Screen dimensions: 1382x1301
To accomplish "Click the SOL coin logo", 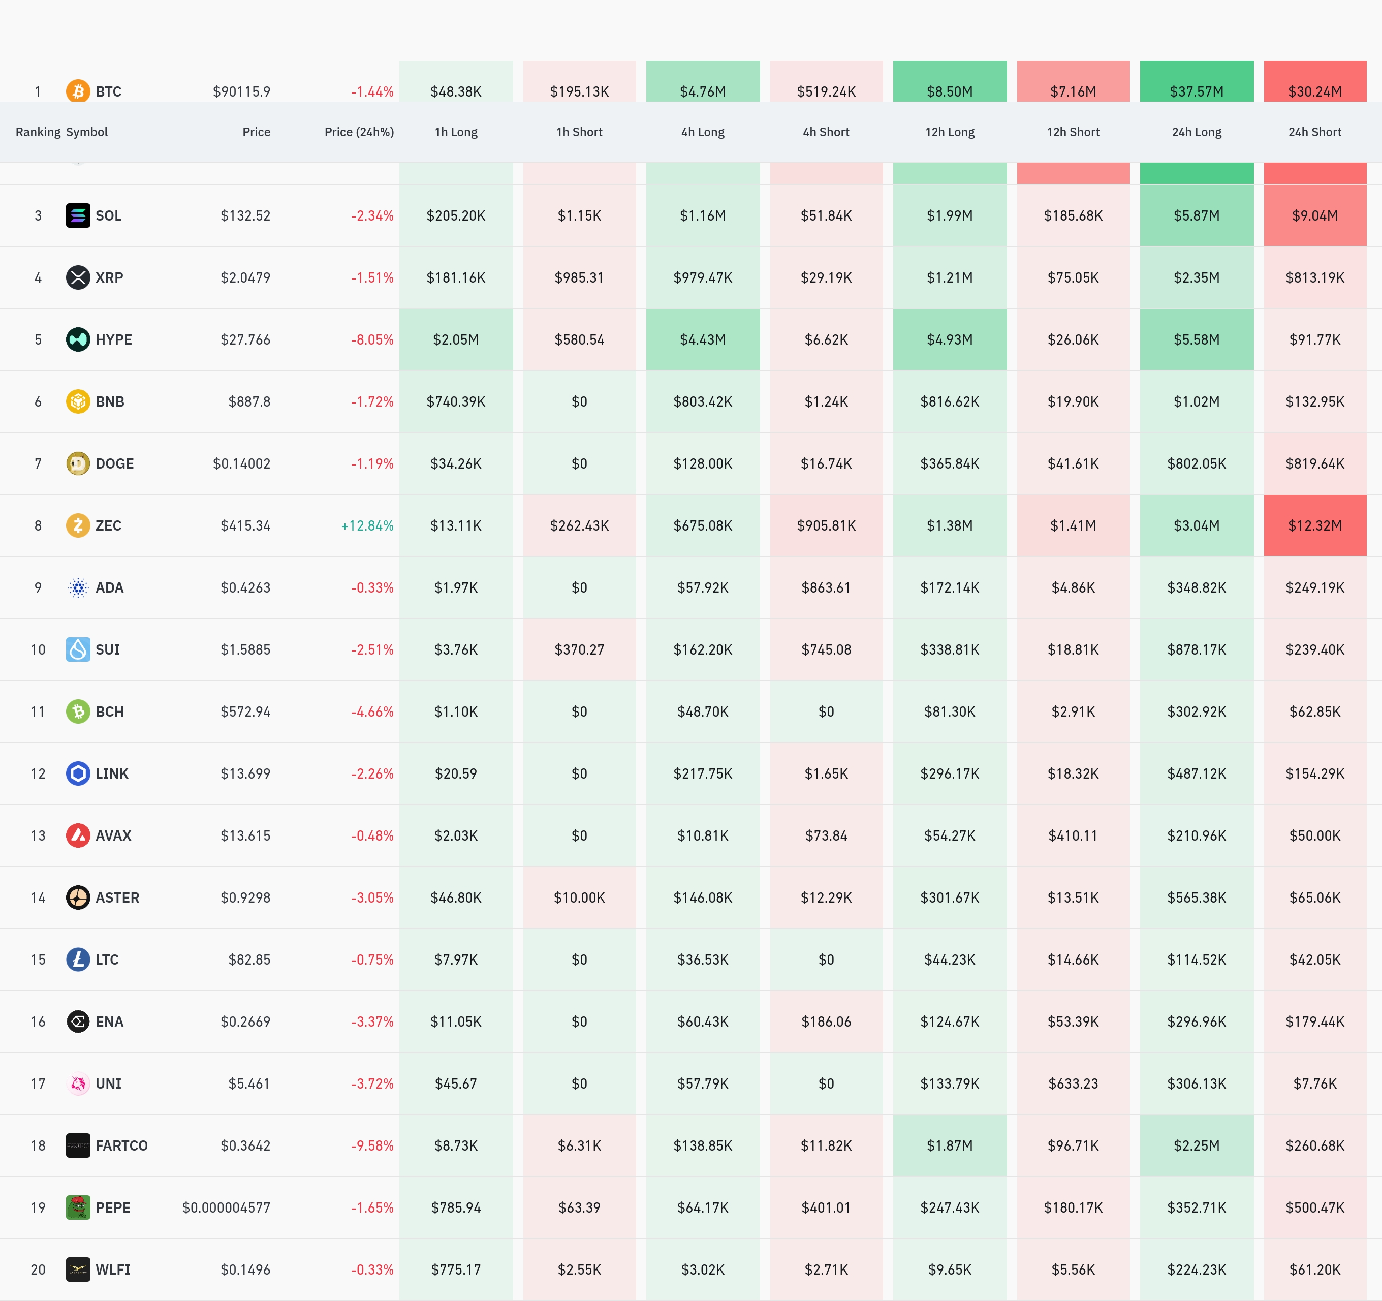I will 78,215.
